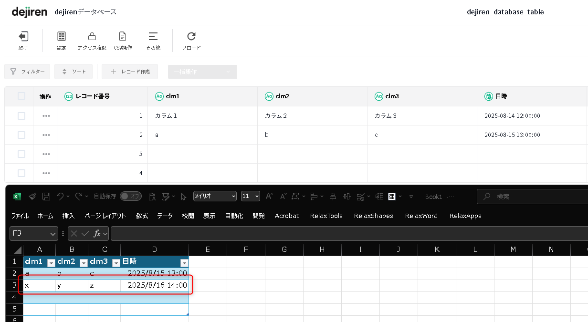Click the 終了 exit icon
588x322 pixels.
point(23,37)
